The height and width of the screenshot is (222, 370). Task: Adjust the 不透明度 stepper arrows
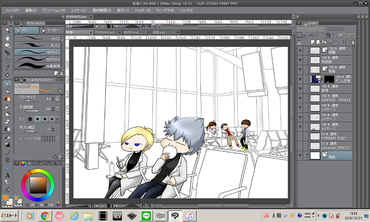pyautogui.click(x=53, y=109)
